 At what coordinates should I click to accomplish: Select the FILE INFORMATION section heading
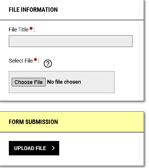click(33, 10)
